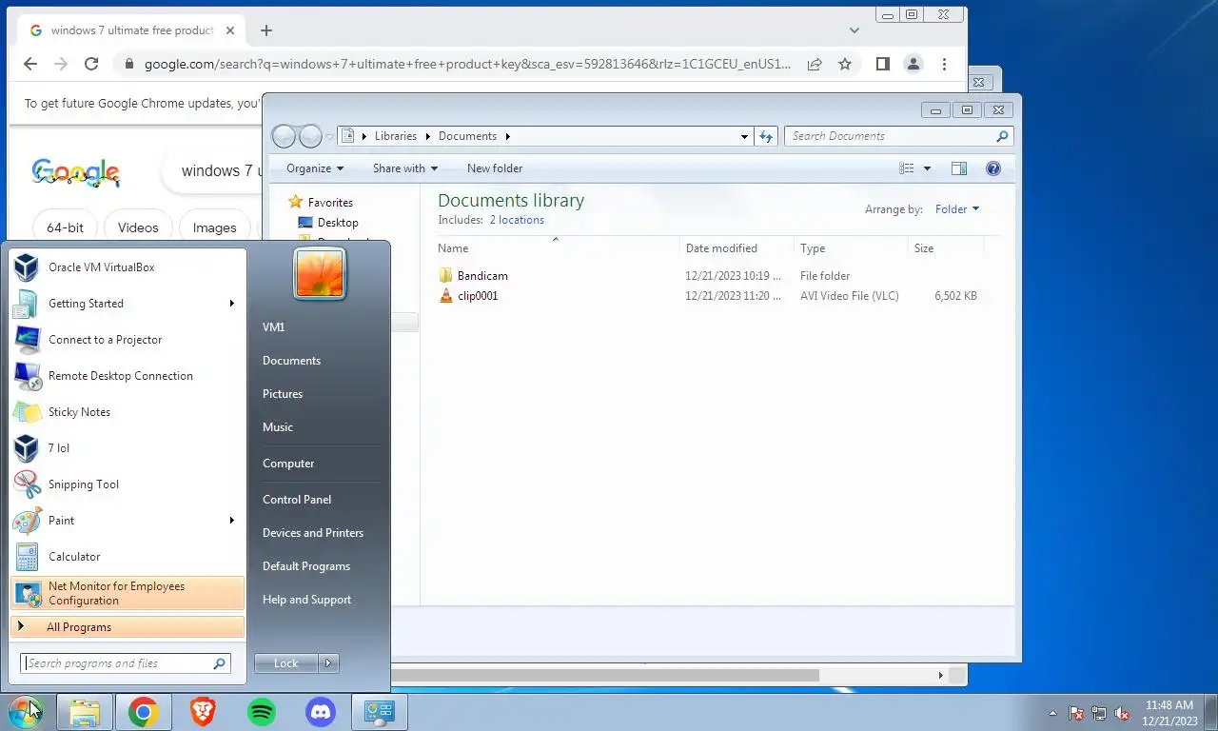Open the Chrome profile icon
Screen dimensions: 1218x731
pyautogui.click(x=913, y=64)
